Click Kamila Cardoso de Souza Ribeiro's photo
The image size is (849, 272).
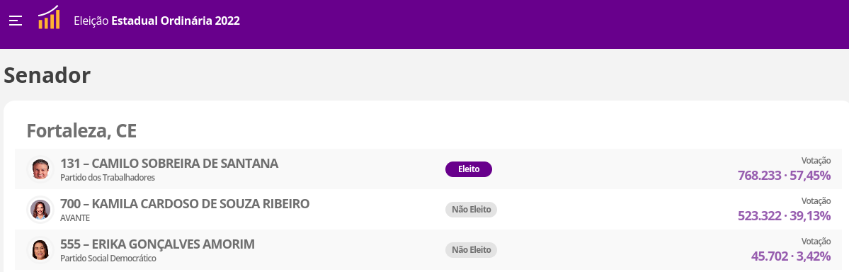pyautogui.click(x=40, y=210)
